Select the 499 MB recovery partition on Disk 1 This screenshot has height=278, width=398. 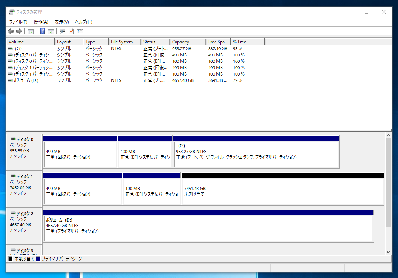[82, 191]
